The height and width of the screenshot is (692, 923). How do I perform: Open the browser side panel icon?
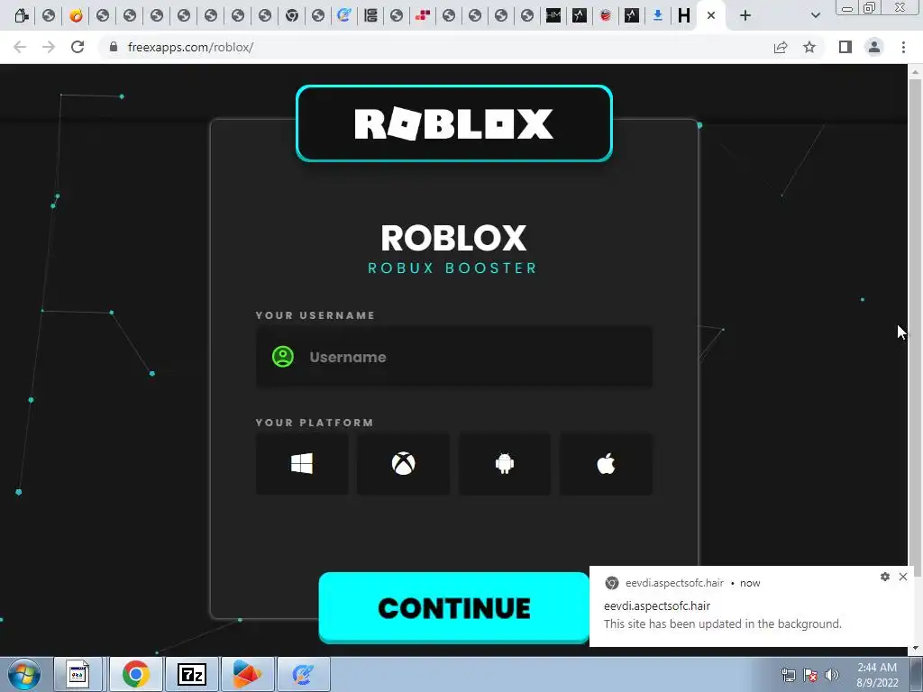click(845, 47)
